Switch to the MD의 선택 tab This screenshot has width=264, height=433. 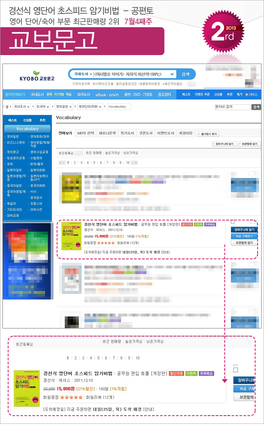click(86, 133)
